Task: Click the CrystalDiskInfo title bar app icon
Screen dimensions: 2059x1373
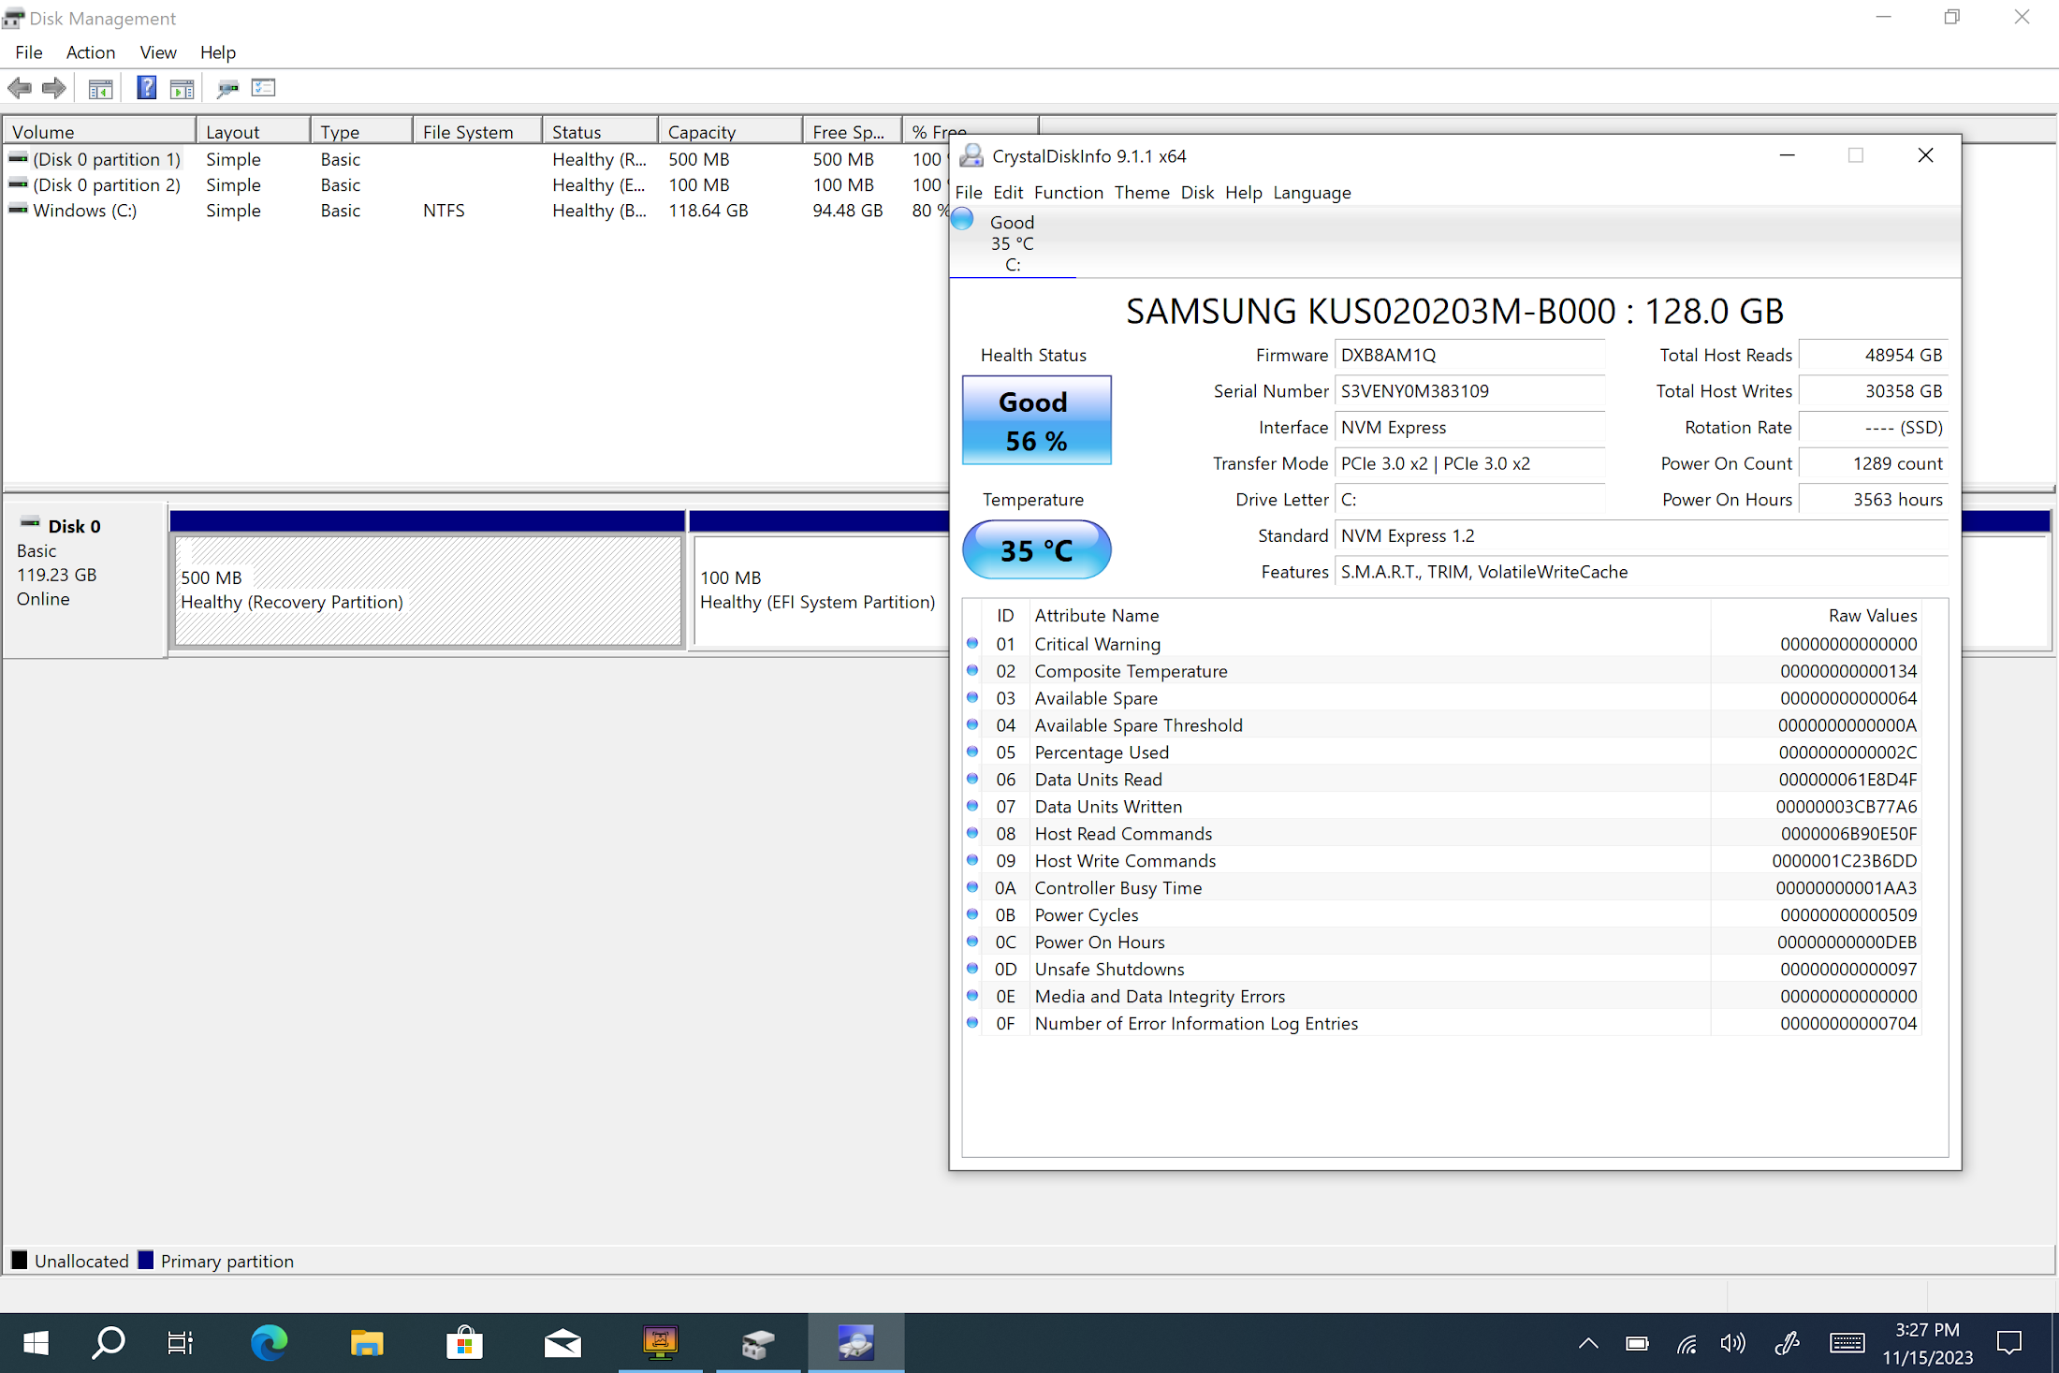Action: [x=971, y=155]
